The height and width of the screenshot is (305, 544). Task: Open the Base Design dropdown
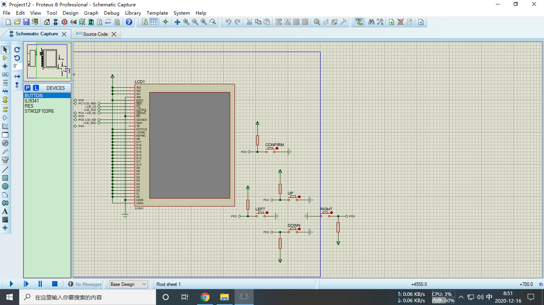click(127, 284)
